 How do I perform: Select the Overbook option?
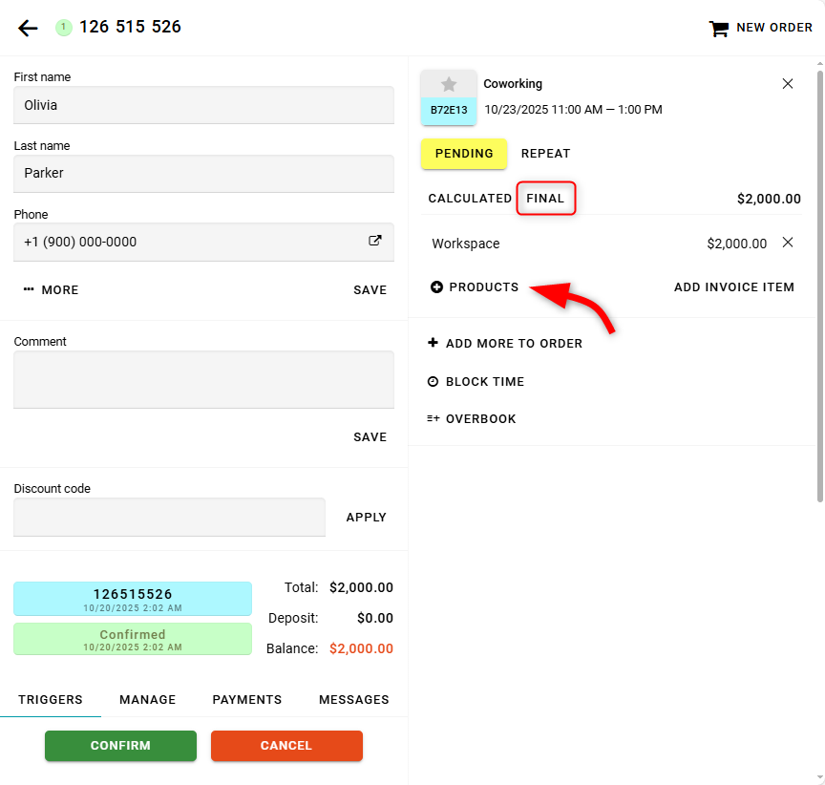472,418
